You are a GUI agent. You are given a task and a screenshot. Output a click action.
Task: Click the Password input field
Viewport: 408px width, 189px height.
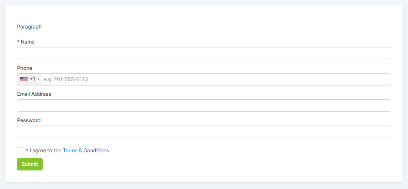point(204,132)
